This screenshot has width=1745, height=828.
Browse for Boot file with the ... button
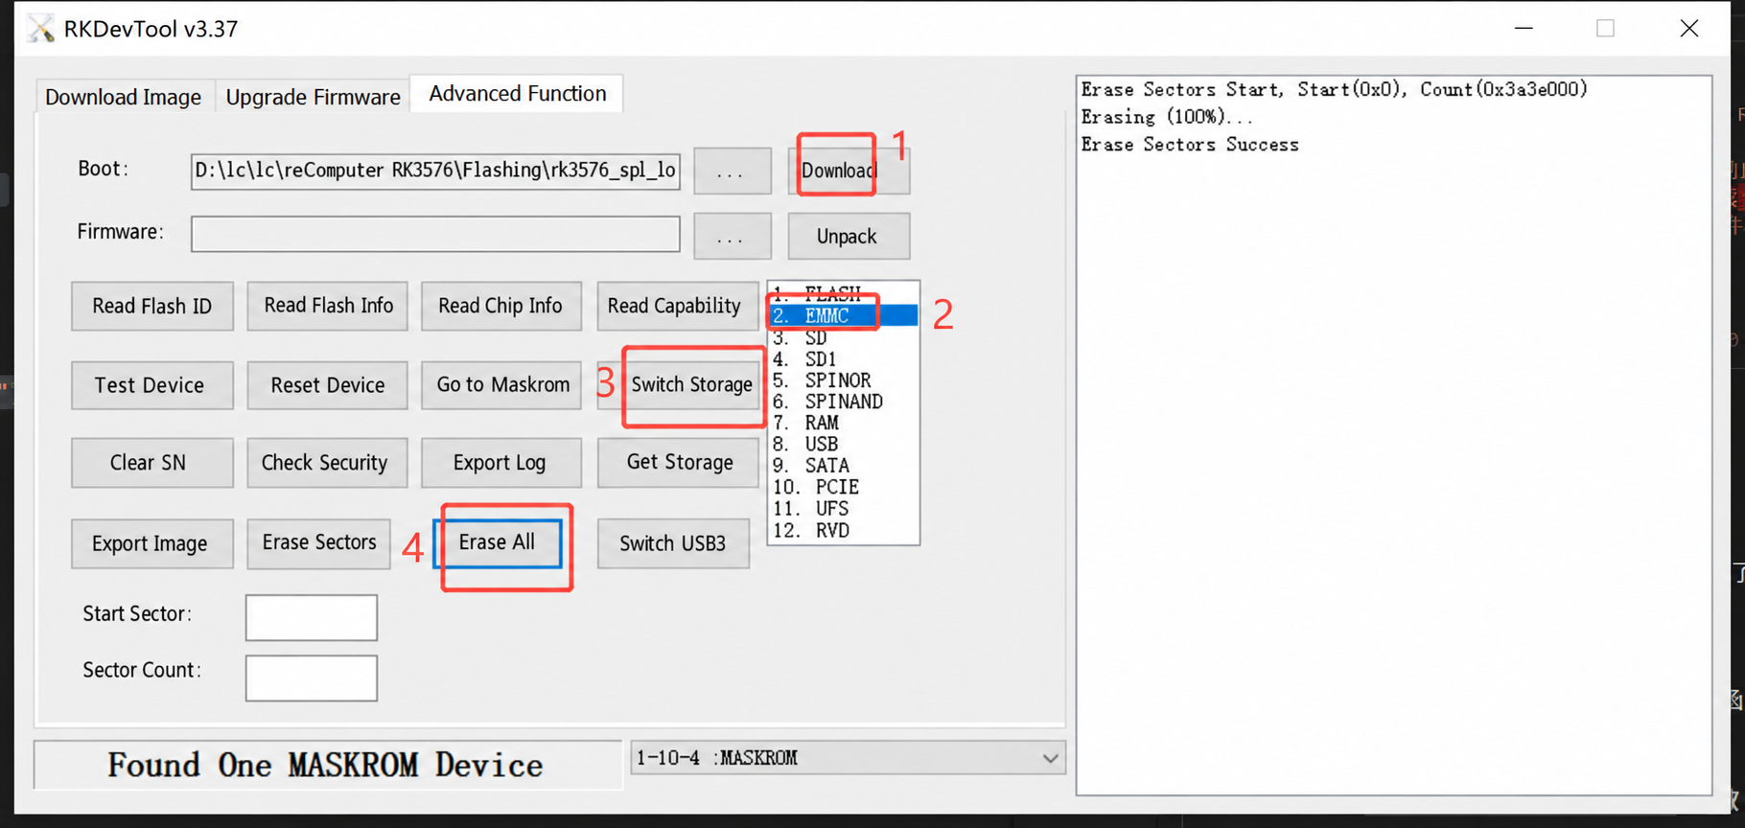click(732, 172)
